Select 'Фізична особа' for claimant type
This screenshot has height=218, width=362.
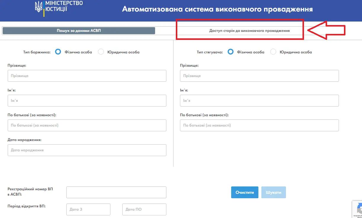(231, 52)
